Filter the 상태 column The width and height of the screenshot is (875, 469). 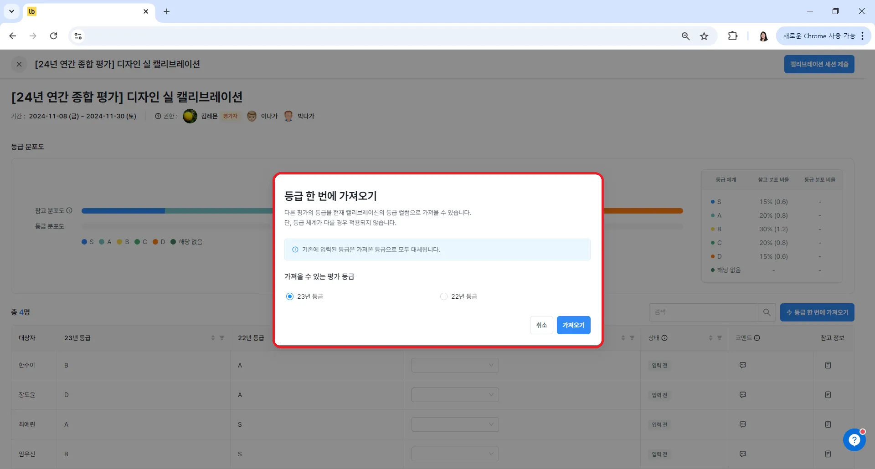pos(720,338)
